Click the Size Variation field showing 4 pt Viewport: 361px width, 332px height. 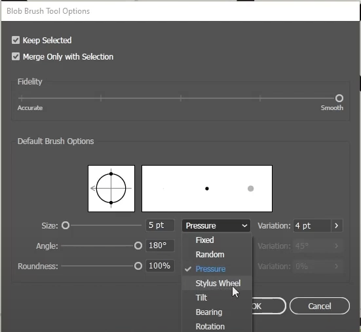coord(312,226)
